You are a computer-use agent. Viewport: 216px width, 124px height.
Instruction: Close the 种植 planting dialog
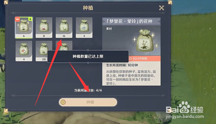coord(161,8)
